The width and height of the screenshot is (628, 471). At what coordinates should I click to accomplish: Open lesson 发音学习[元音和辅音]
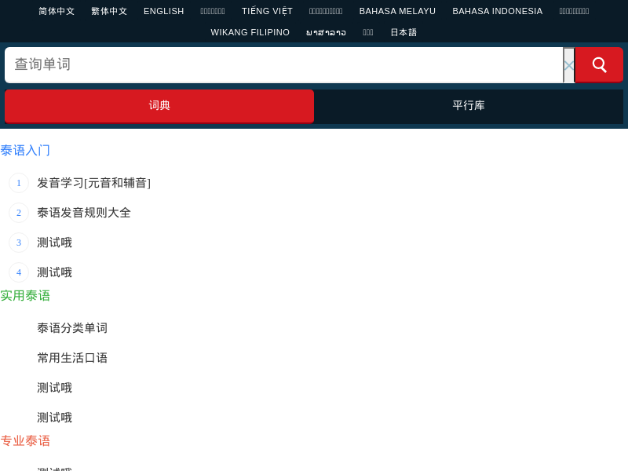point(93,183)
